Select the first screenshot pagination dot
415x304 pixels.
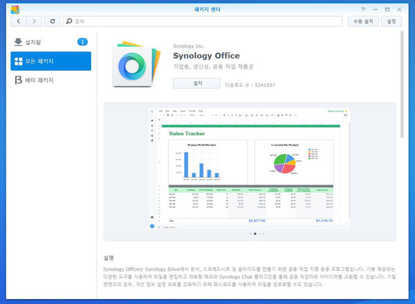point(251,234)
